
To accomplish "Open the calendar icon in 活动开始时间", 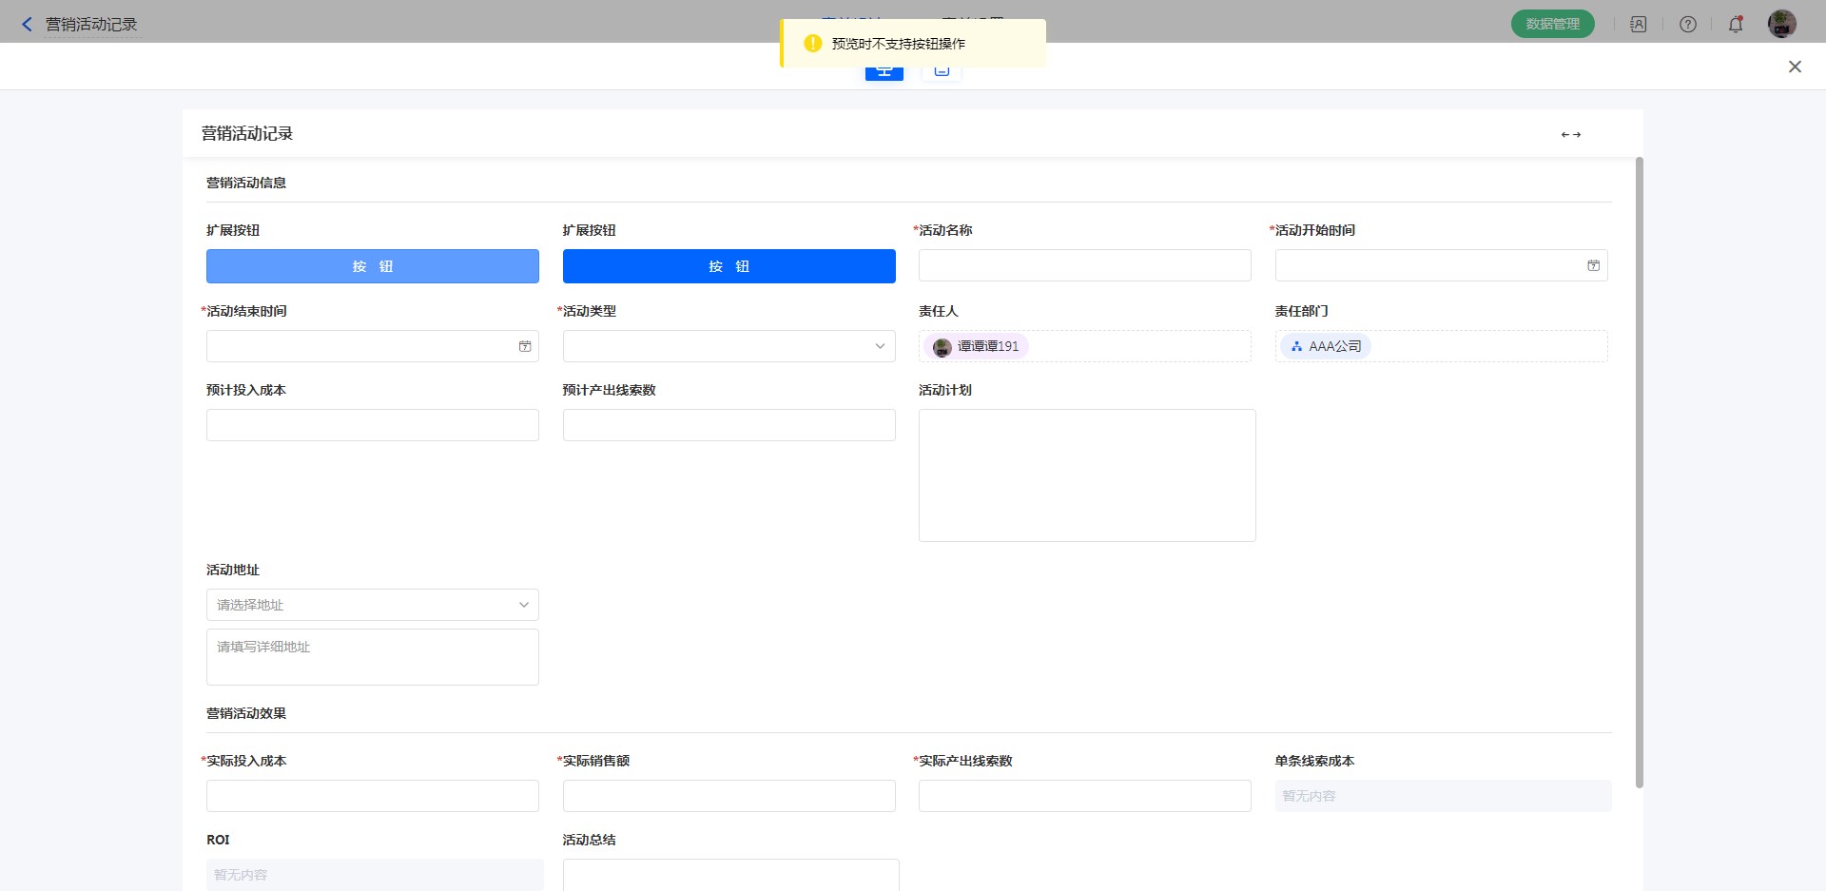I will coord(1593,266).
